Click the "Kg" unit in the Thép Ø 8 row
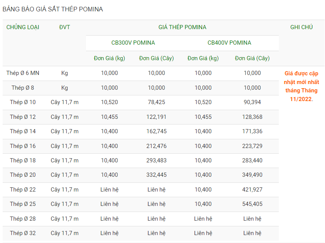 point(64,88)
